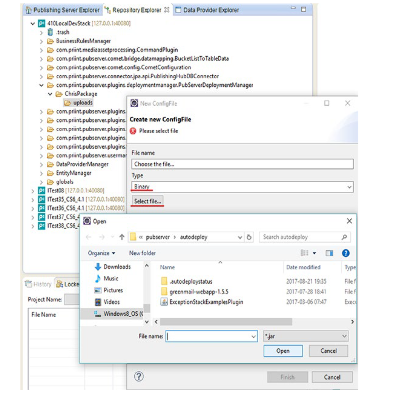Click the Open button in file dialog

283,351
